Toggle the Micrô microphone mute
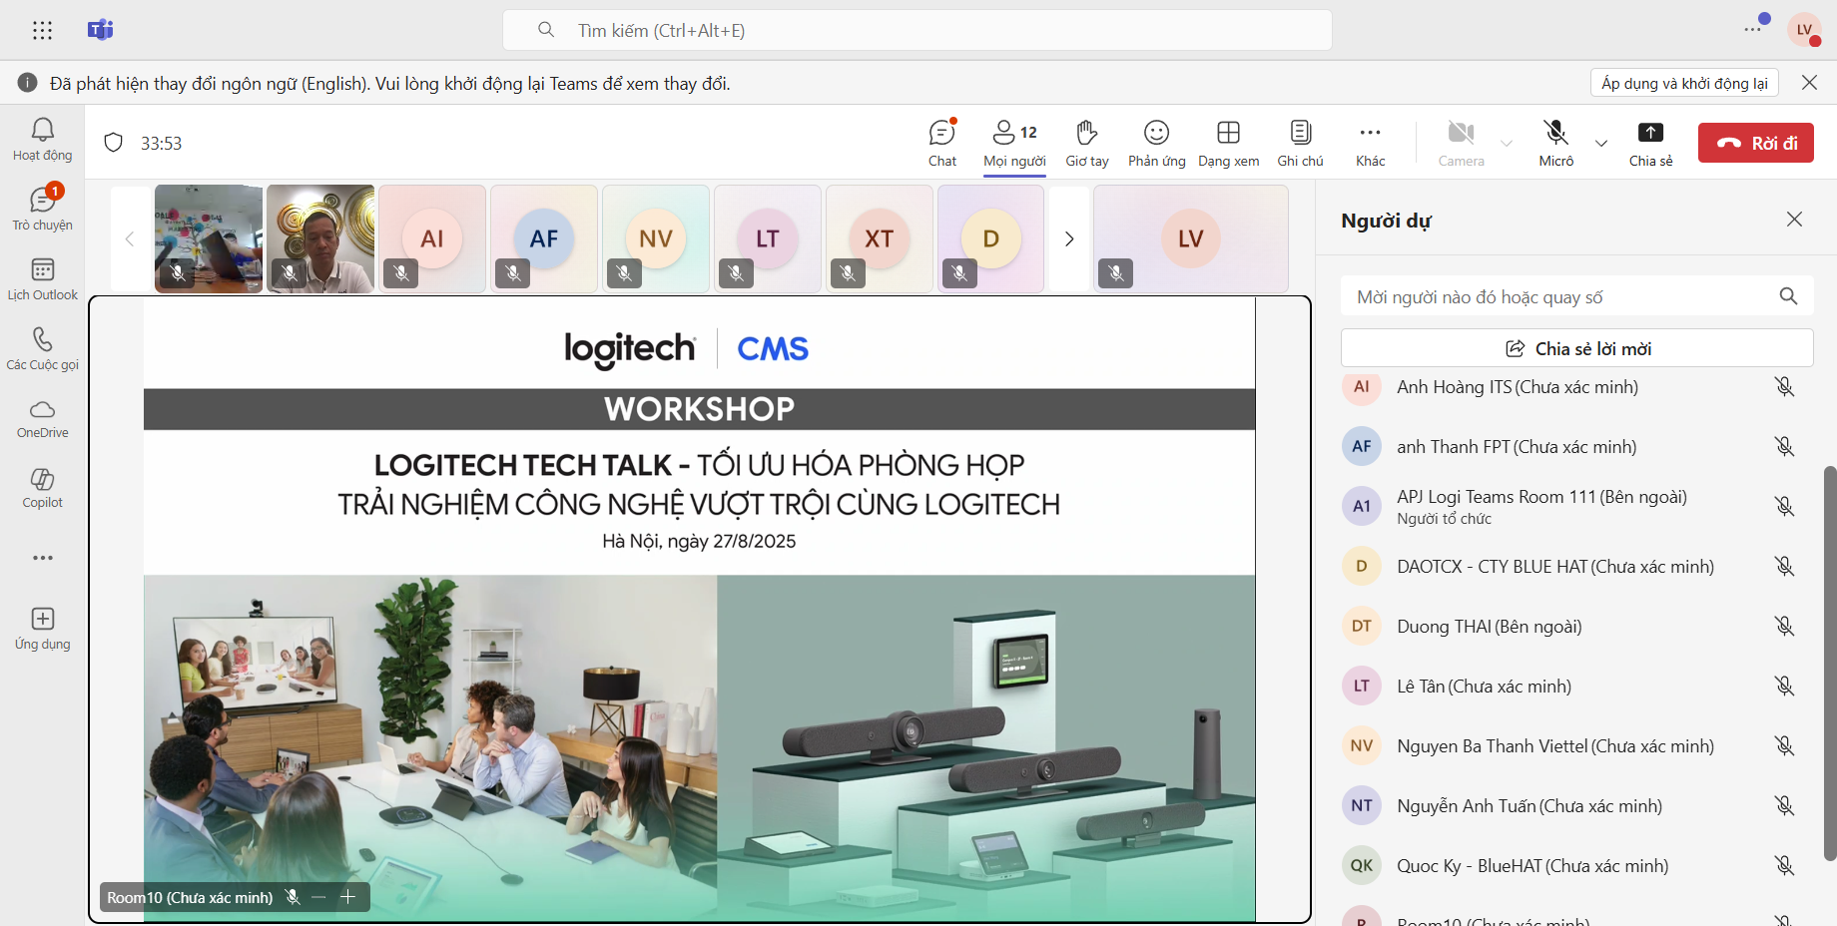Image resolution: width=1837 pixels, height=926 pixels. pos(1555,143)
